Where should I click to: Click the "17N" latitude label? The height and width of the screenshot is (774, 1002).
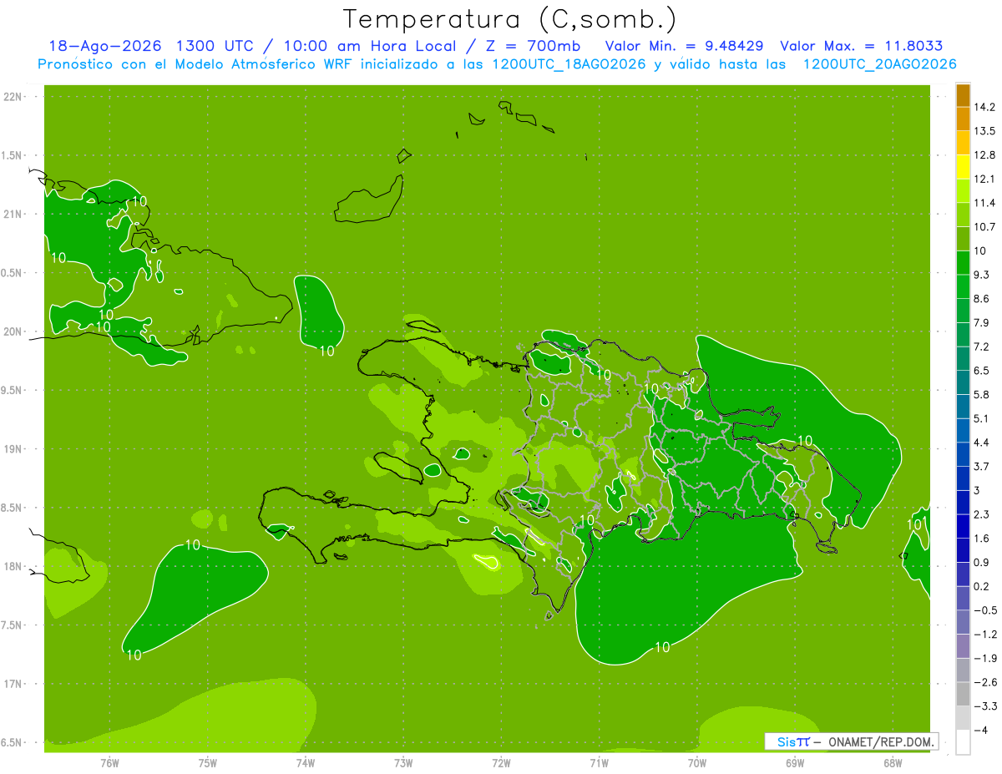click(x=13, y=684)
